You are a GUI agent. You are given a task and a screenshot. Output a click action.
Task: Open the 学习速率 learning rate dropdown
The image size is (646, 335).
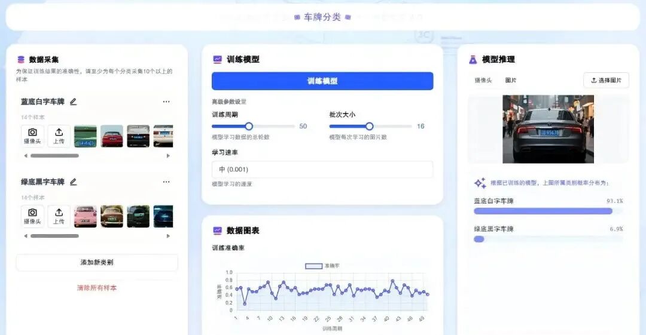(322, 170)
